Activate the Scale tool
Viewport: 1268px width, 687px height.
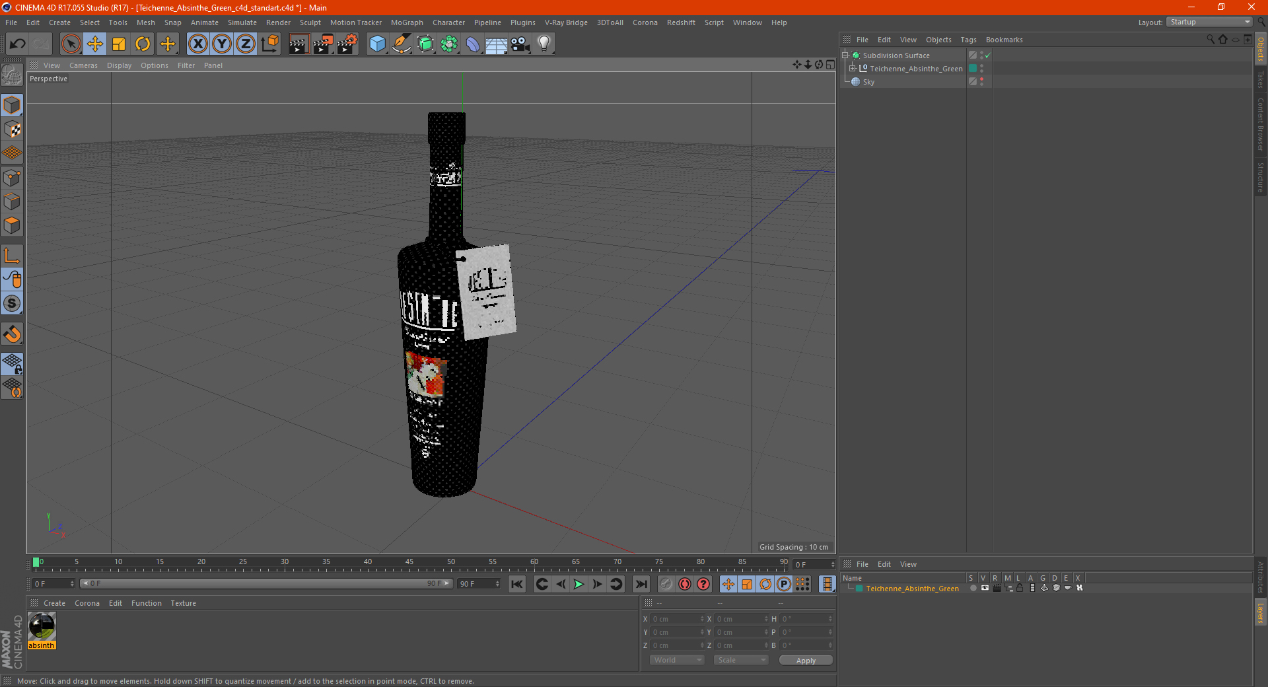119,44
